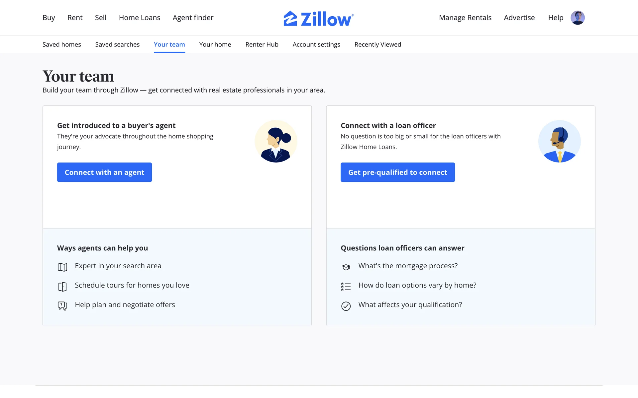Click the map icon beside search area
Viewport: 638px width, 398px height.
62,267
